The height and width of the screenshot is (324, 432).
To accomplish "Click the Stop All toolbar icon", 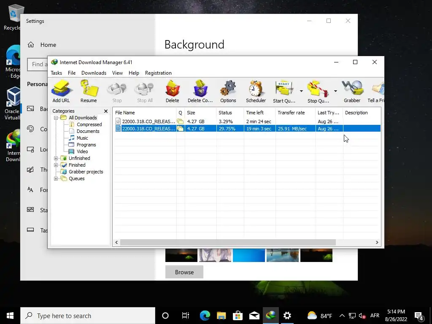I will tap(145, 92).
